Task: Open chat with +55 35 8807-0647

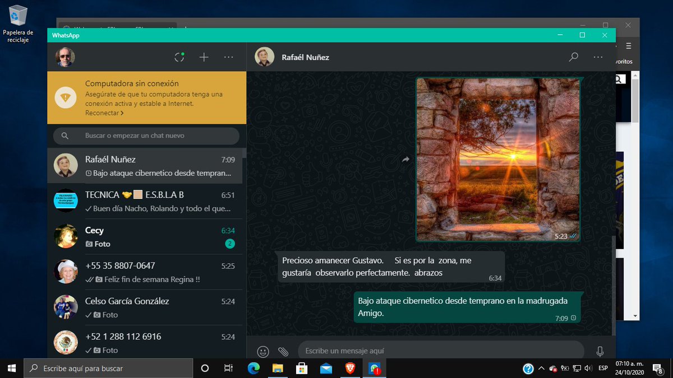Action: [145, 272]
